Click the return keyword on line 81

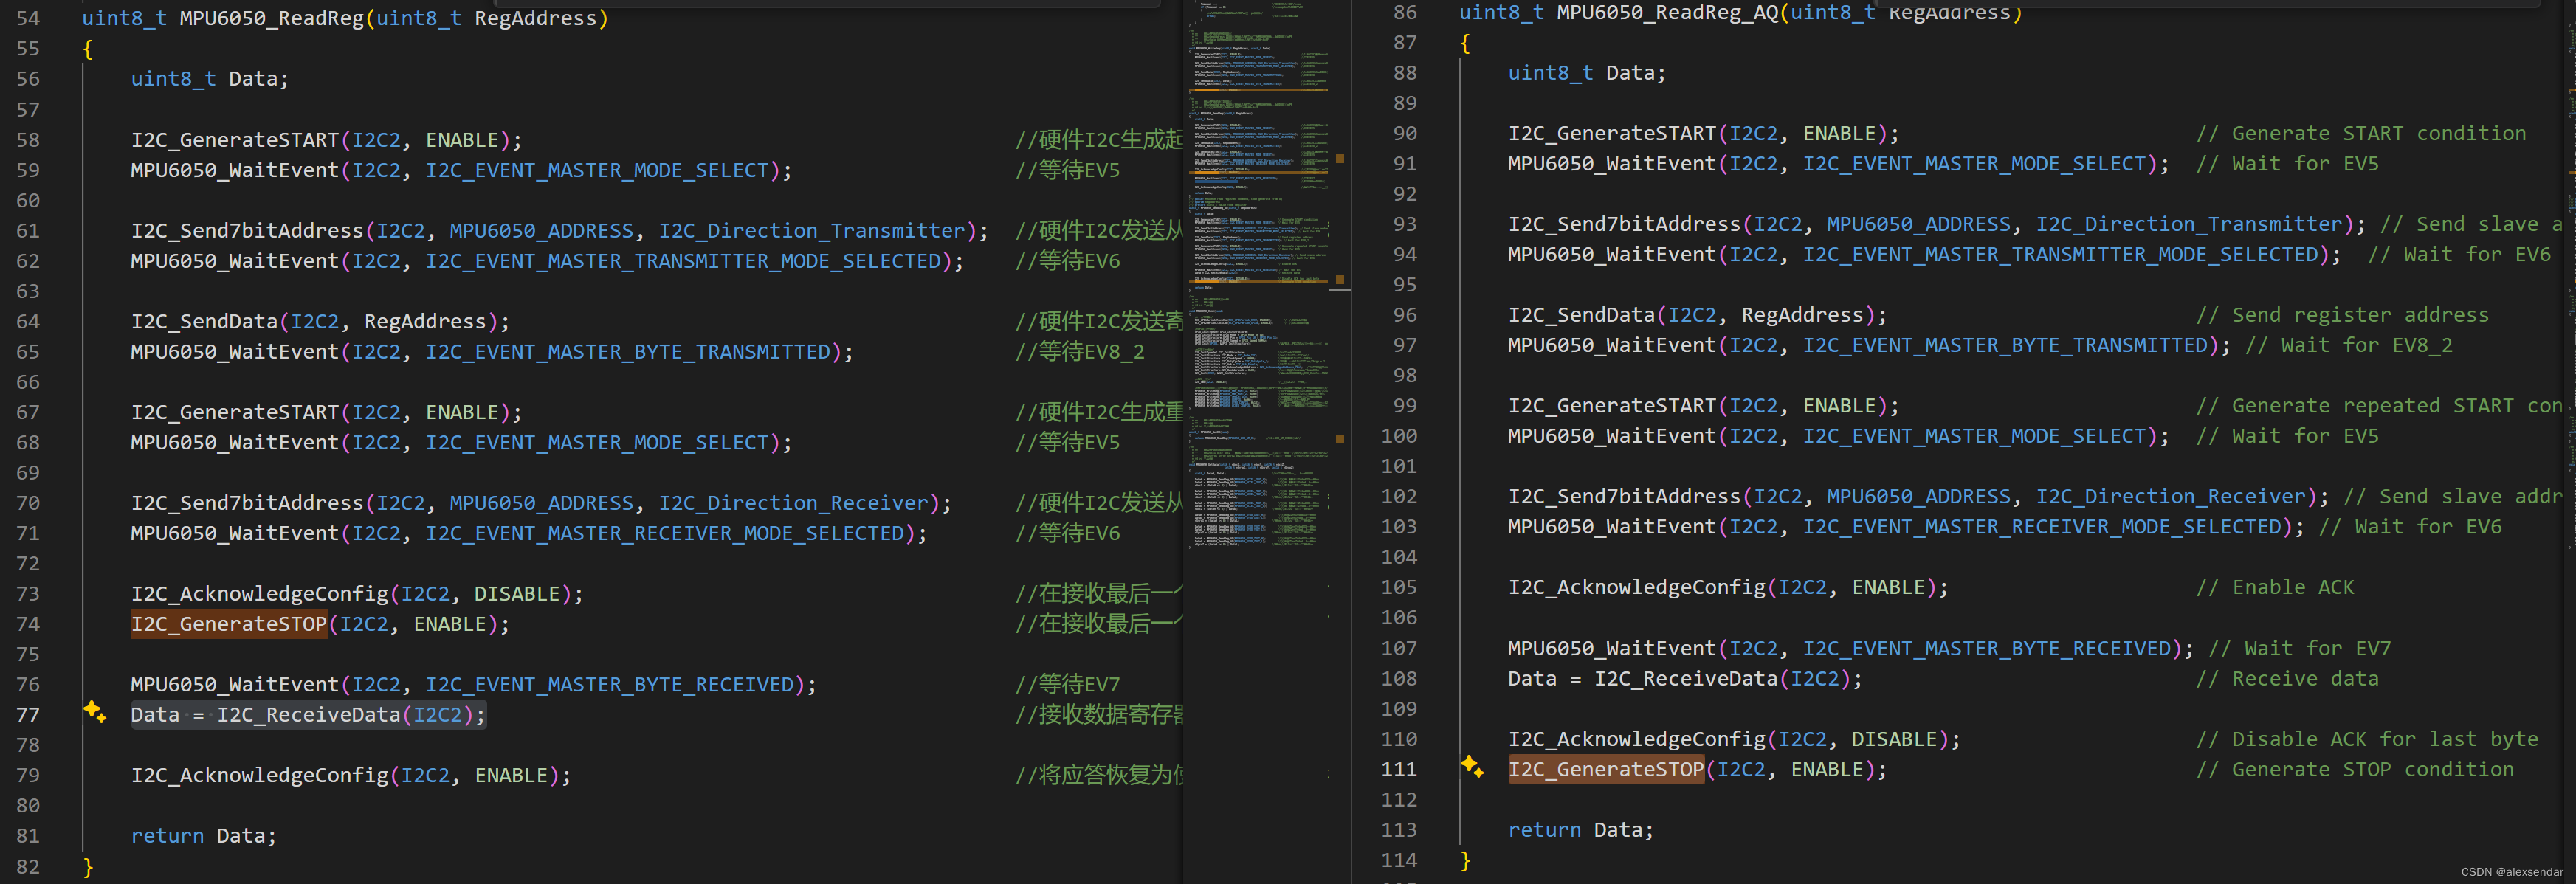coord(167,835)
